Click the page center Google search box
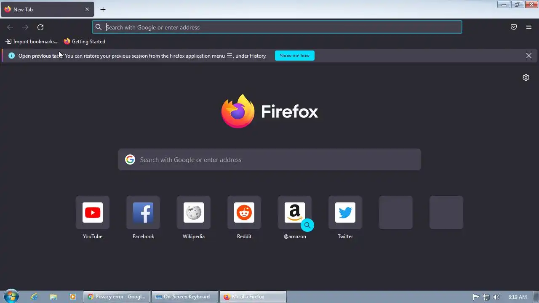The height and width of the screenshot is (303, 539). [x=269, y=159]
